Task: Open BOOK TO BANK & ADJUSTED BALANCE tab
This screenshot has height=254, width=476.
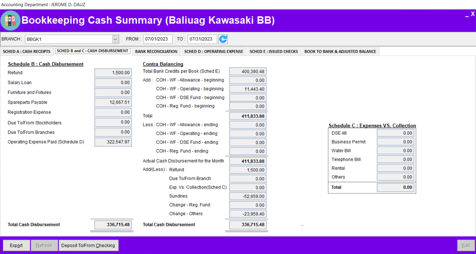Action: tap(340, 51)
